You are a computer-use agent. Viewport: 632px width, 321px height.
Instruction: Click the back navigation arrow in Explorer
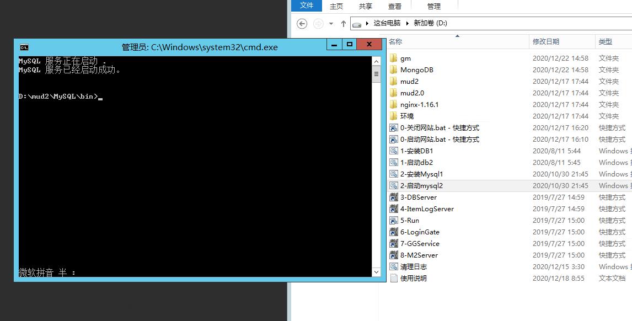point(302,23)
